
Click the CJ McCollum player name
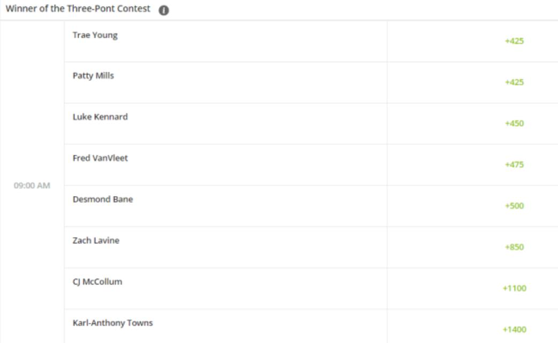(97, 282)
